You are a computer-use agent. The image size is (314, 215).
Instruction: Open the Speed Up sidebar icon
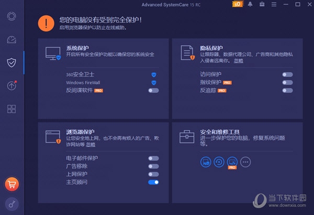12,39
